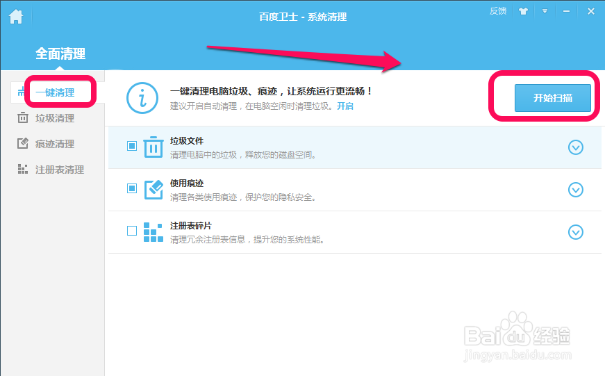Minimize the 百度卫士 window
The image size is (605, 376).
566,11
